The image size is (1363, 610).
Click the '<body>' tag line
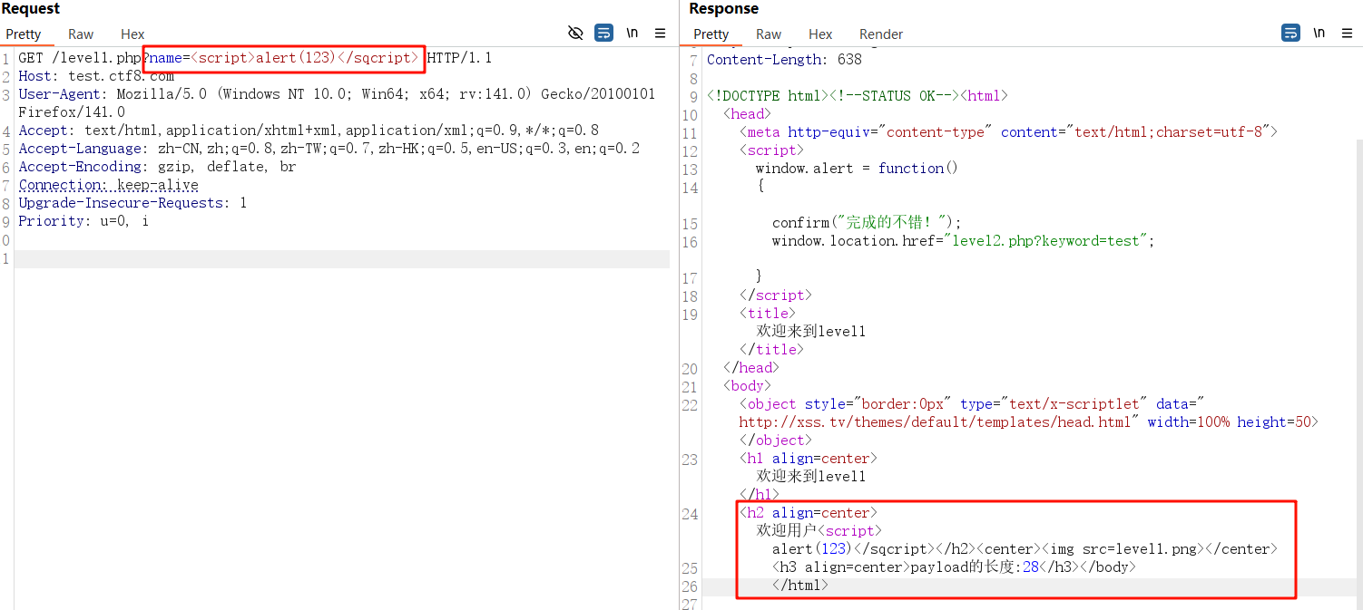(x=747, y=386)
